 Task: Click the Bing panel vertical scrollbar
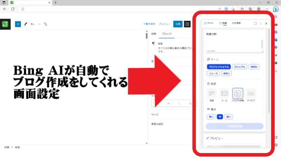click(x=269, y=71)
